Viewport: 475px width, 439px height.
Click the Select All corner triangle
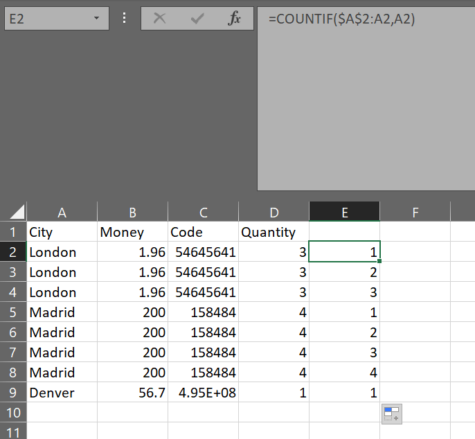coord(17,211)
